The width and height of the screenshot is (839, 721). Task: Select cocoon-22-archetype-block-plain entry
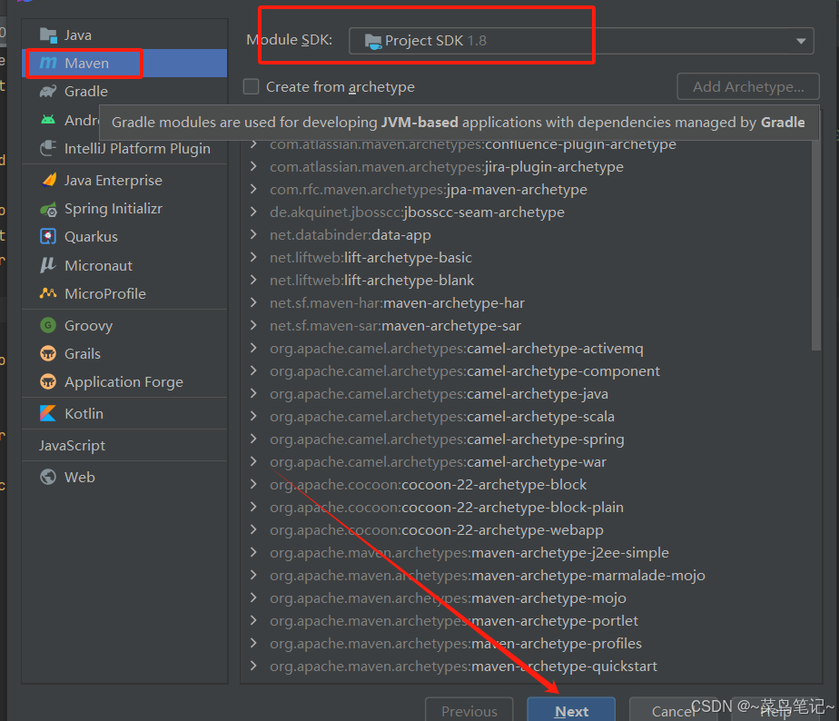(x=447, y=507)
